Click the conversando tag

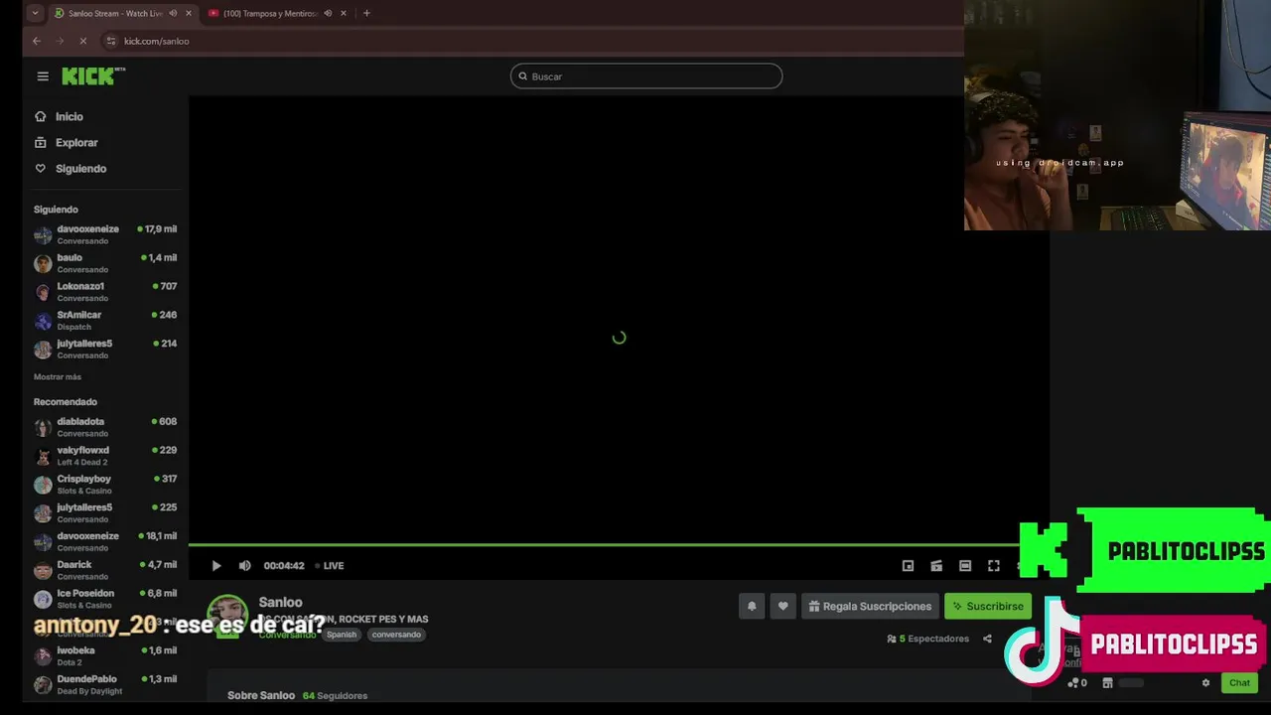pos(396,635)
